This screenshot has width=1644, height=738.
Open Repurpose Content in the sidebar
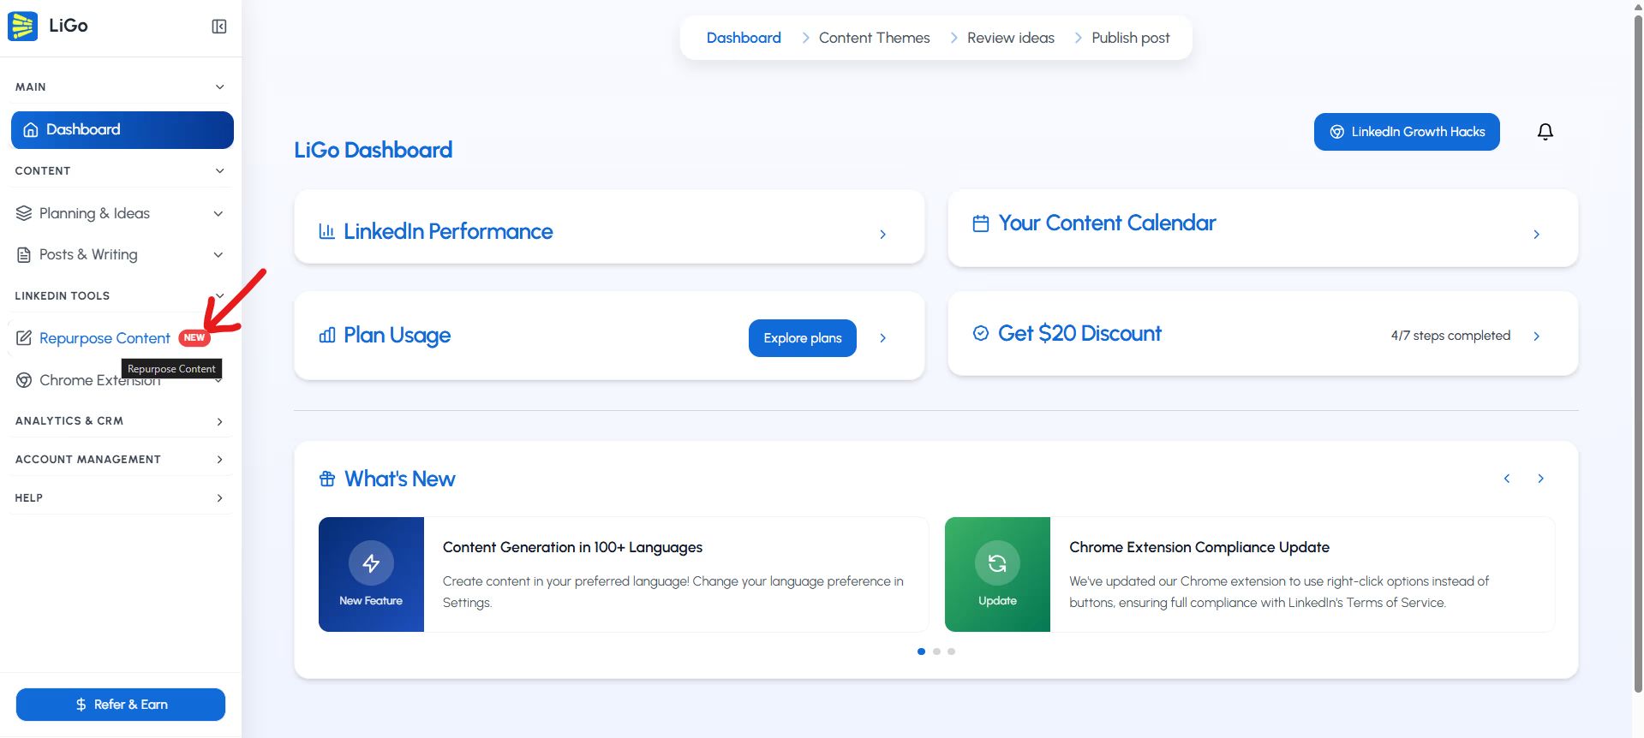(105, 338)
